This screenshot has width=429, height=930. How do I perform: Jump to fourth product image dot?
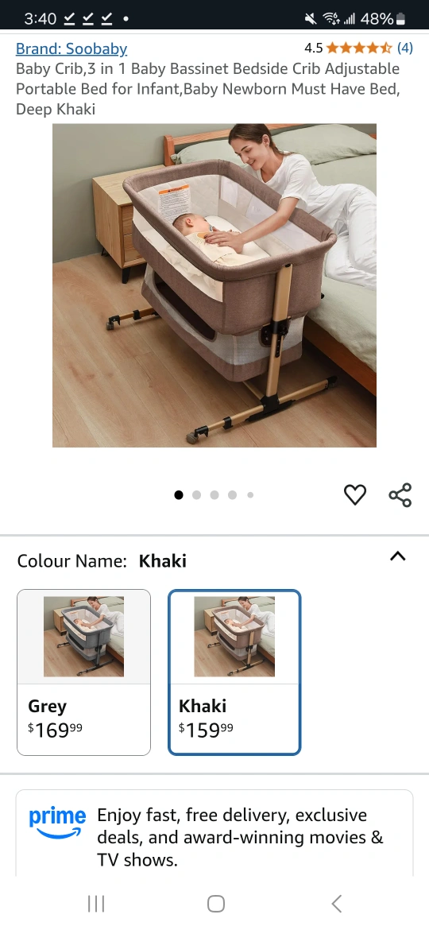pyautogui.click(x=232, y=494)
